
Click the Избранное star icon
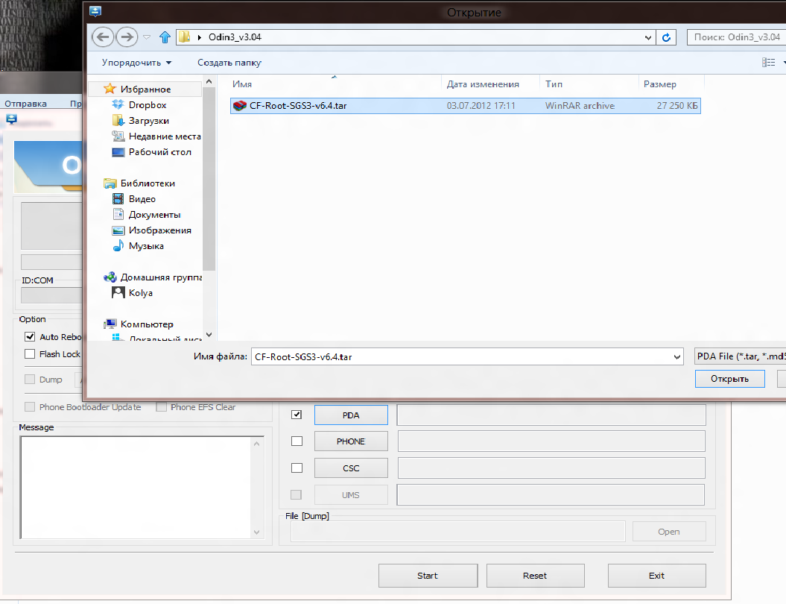pyautogui.click(x=110, y=89)
